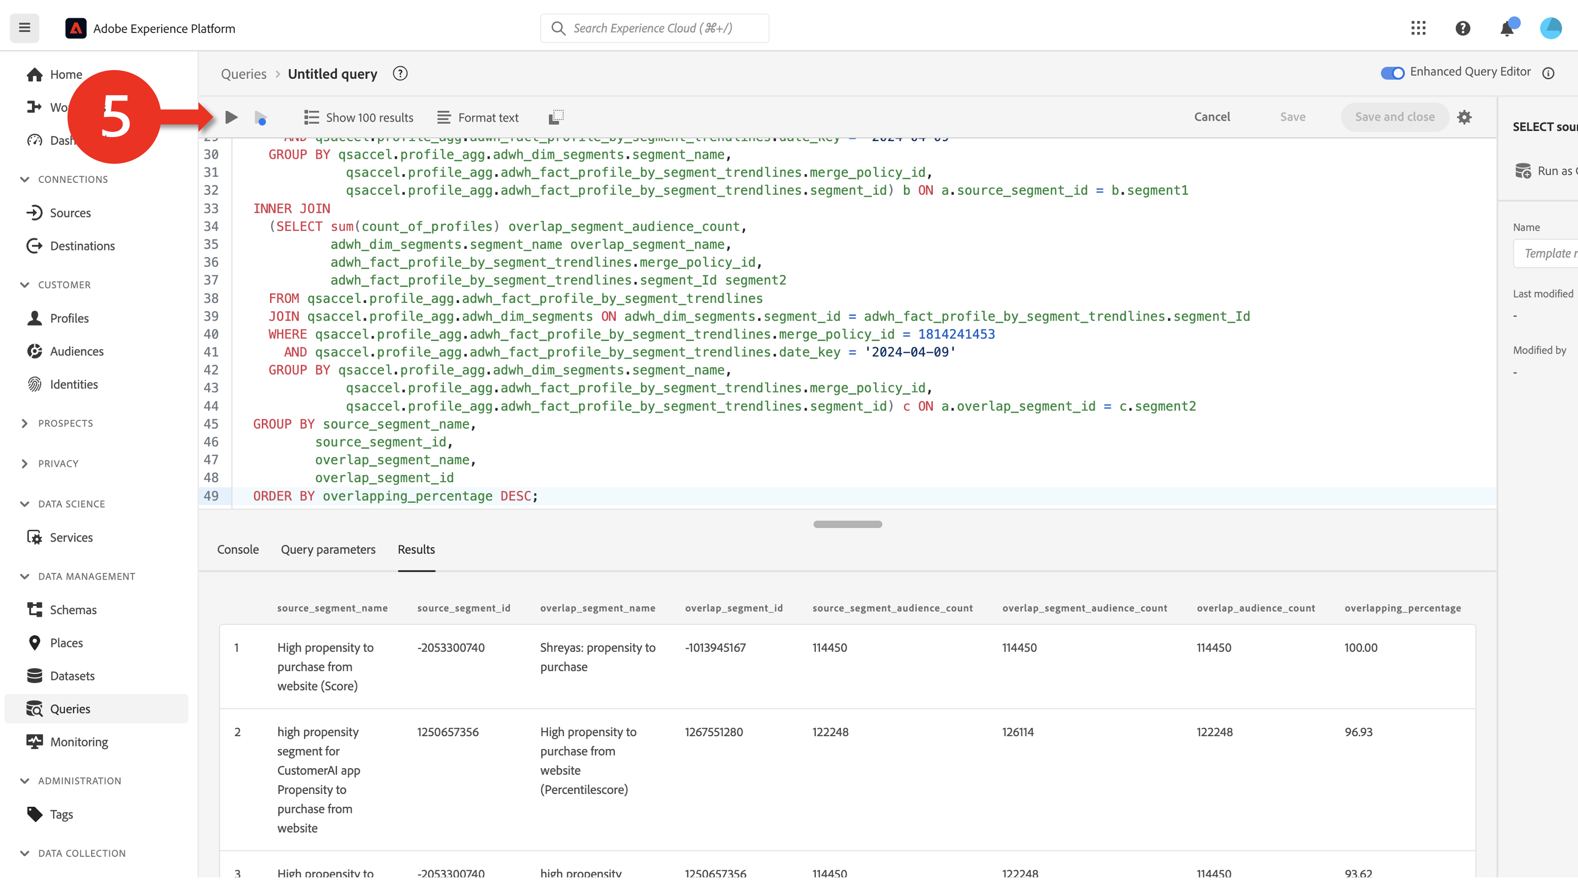Open query editor settings with the gear icon

[x=1465, y=117]
